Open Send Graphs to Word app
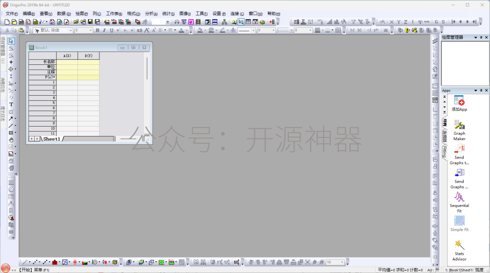Viewport: 490px width, 273px height. (459, 178)
